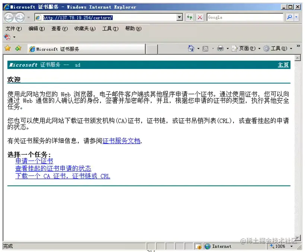Click the Home page icon
Viewport: 305px width, 252px height.
pyautogui.click(x=191, y=48)
